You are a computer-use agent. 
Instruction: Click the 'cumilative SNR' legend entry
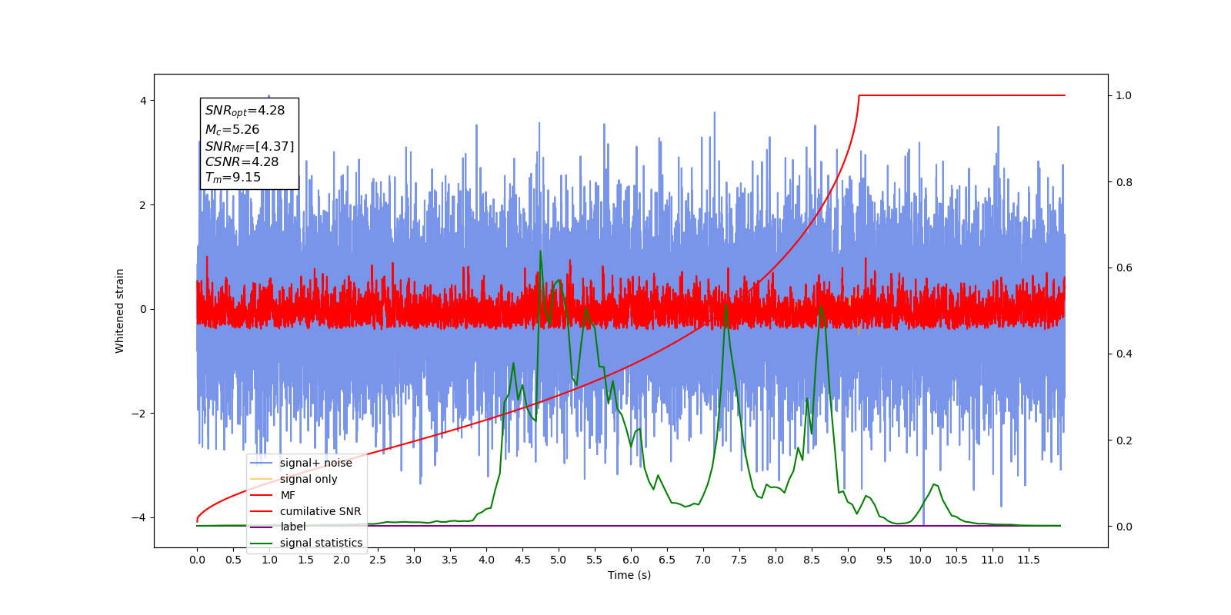coord(305,511)
